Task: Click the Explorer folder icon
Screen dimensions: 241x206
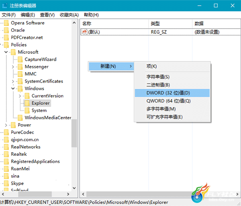Action: pyautogui.click(x=27, y=103)
